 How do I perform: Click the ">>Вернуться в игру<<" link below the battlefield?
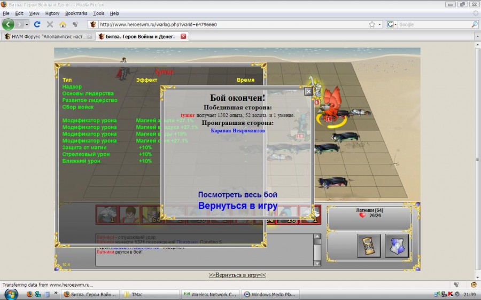pos(237,275)
